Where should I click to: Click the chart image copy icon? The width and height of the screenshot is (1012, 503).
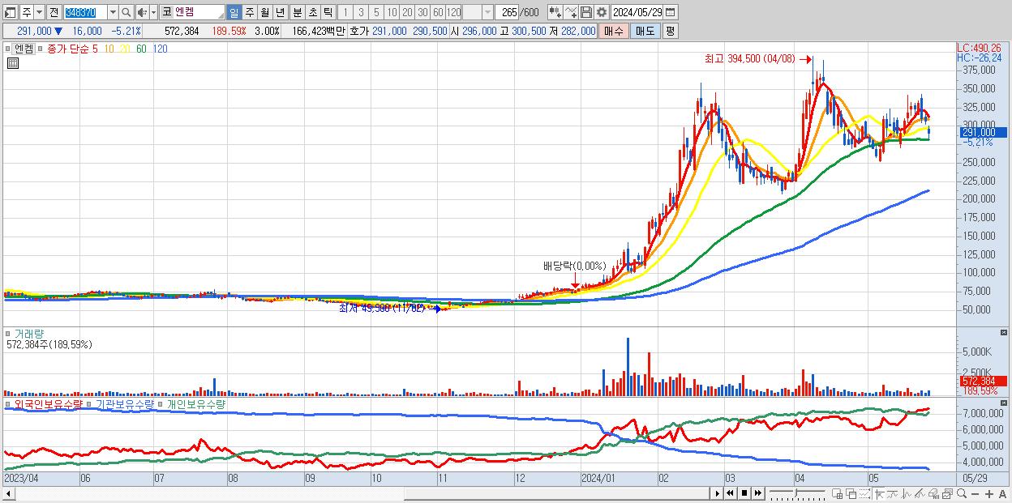947,493
